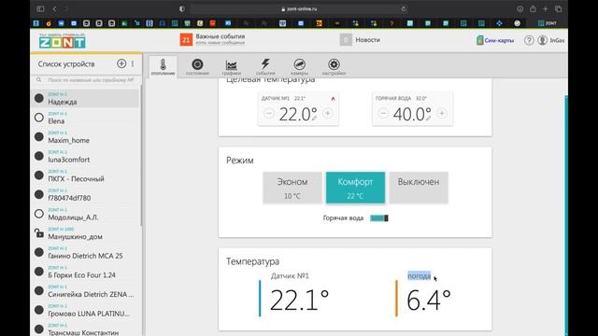Open the Отопление thermometer tab
This screenshot has height=336, width=598.
coord(163,66)
